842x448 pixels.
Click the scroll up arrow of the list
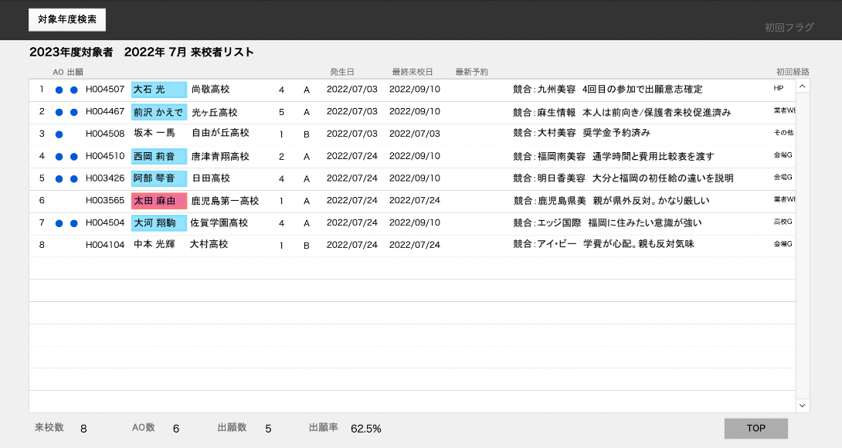(x=803, y=87)
